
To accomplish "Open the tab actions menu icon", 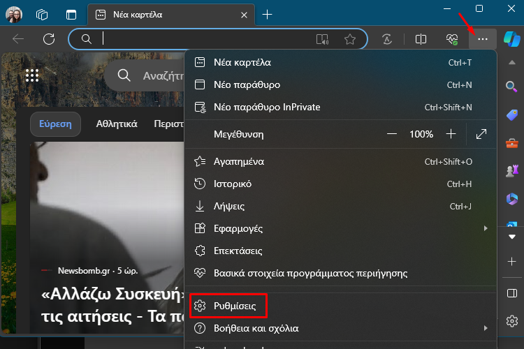I will (x=71, y=15).
